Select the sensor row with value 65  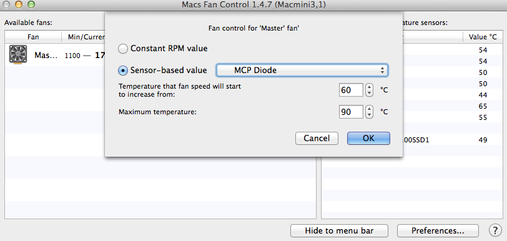click(452, 106)
